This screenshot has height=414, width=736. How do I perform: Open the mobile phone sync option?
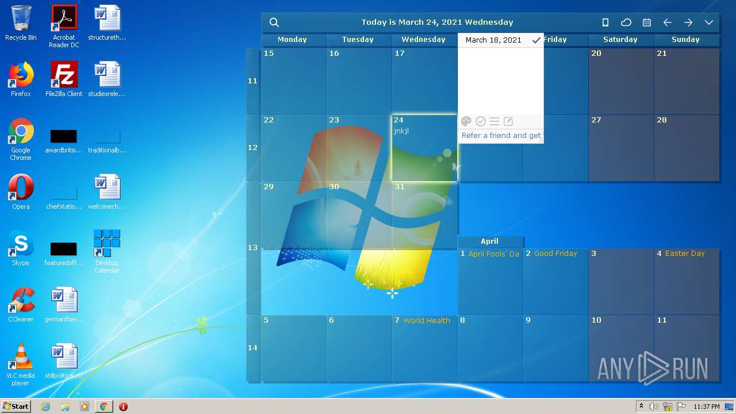pyautogui.click(x=605, y=22)
